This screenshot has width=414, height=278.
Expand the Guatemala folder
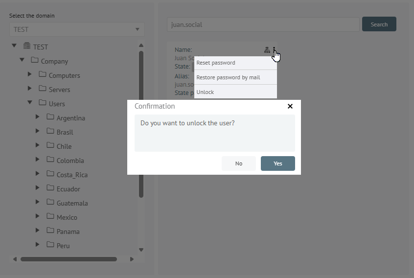38,202
